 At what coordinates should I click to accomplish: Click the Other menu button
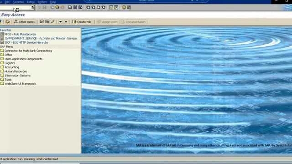(x=24, y=22)
